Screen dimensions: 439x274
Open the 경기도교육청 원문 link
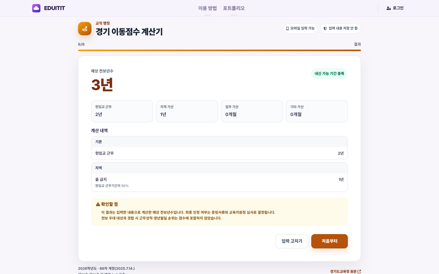[x=345, y=271]
